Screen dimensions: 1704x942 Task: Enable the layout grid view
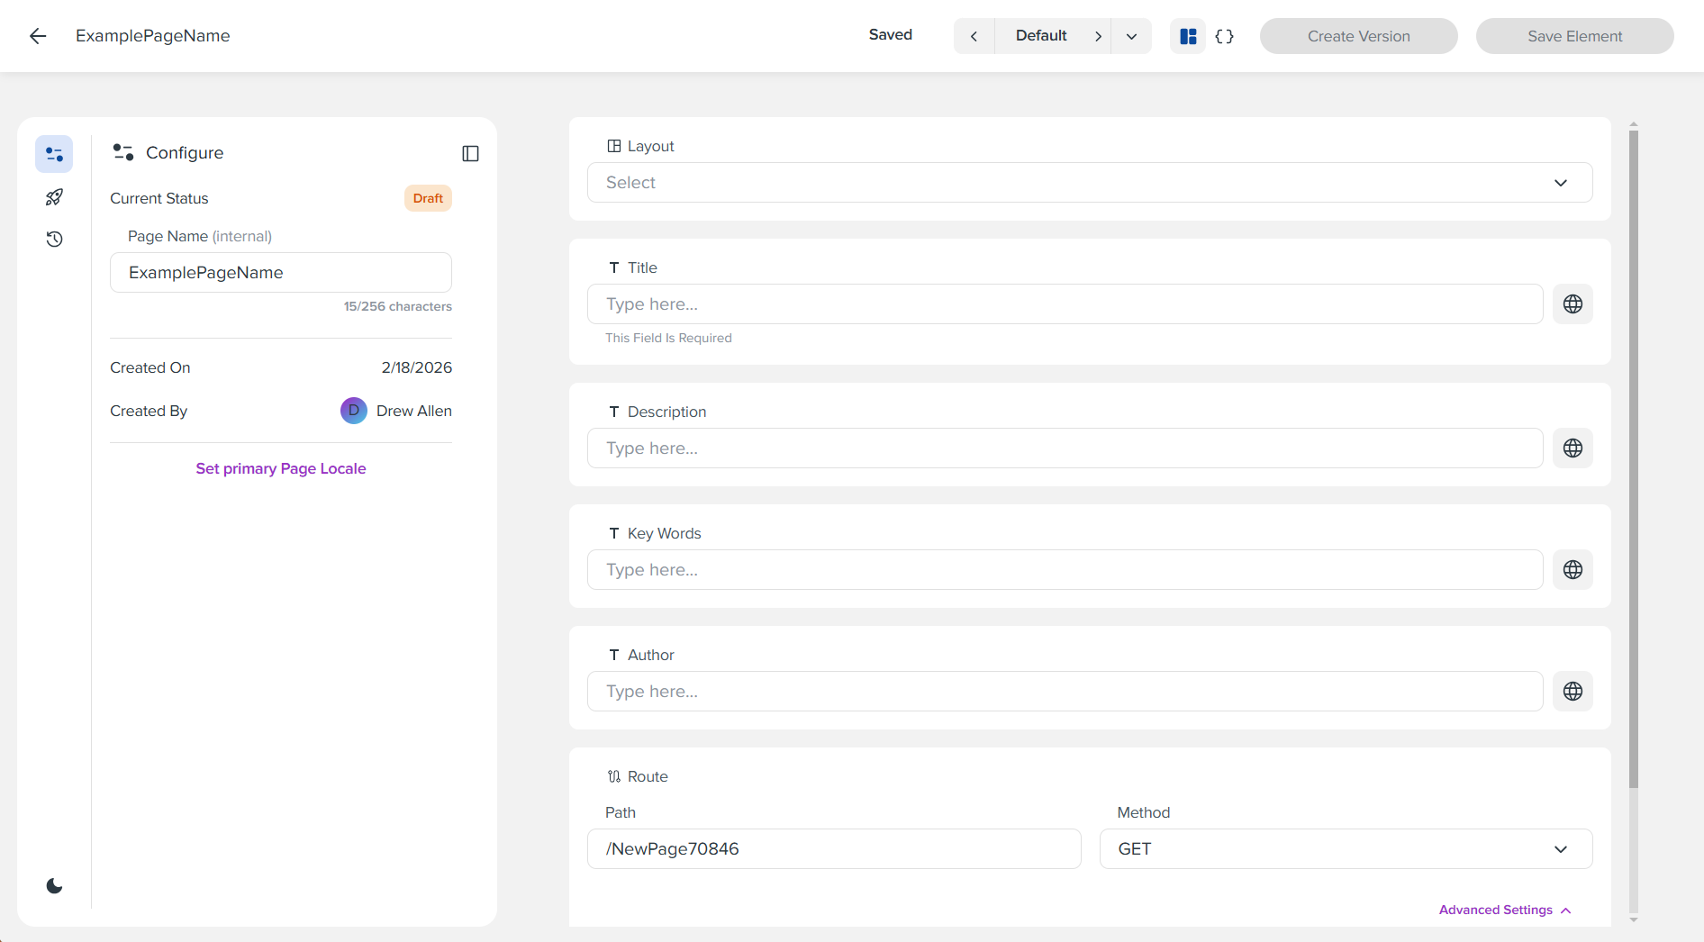(x=1189, y=36)
